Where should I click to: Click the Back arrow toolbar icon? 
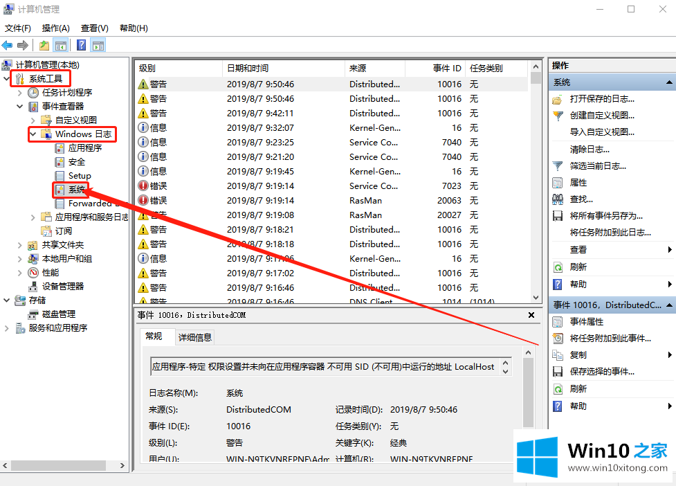[8, 45]
